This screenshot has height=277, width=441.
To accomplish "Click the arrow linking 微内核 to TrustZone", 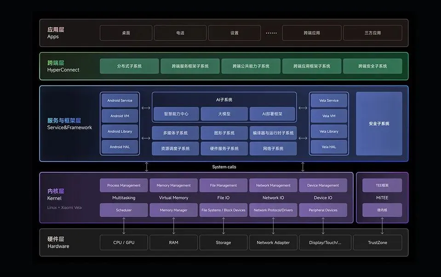I will [382, 226].
